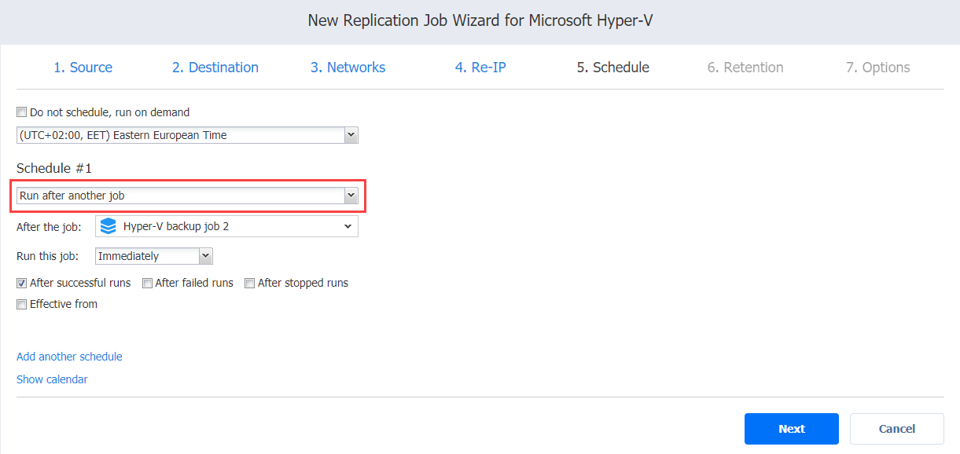Go to the 1. Source step
This screenshot has width=960, height=454.
pos(83,68)
